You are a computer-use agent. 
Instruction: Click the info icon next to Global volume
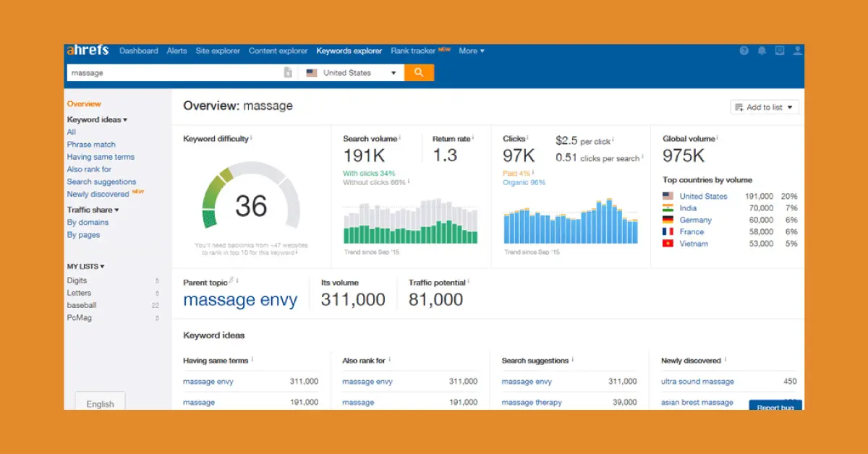click(718, 138)
